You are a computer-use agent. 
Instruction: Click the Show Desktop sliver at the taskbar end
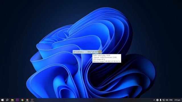181,100
